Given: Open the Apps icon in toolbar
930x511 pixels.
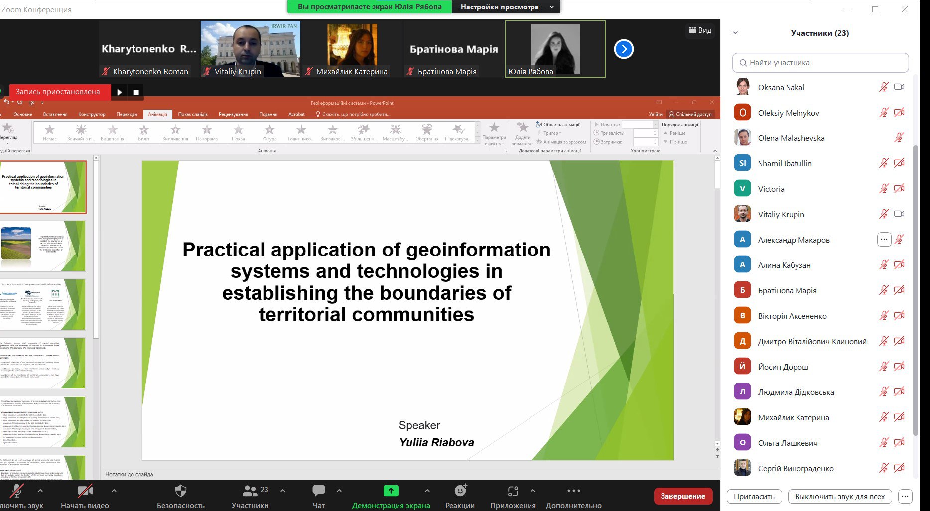Looking at the screenshot, I should coord(513,491).
